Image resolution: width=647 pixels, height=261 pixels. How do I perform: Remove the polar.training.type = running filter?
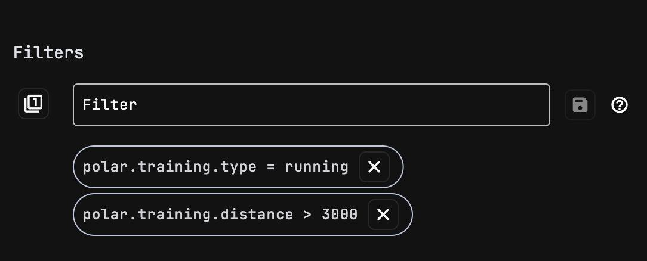[374, 167]
